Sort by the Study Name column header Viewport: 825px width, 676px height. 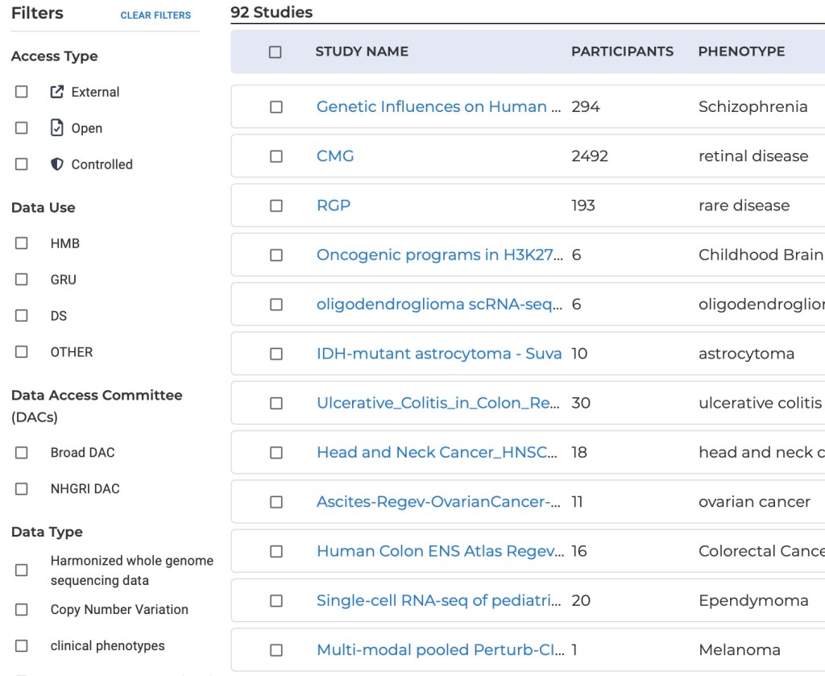[362, 52]
